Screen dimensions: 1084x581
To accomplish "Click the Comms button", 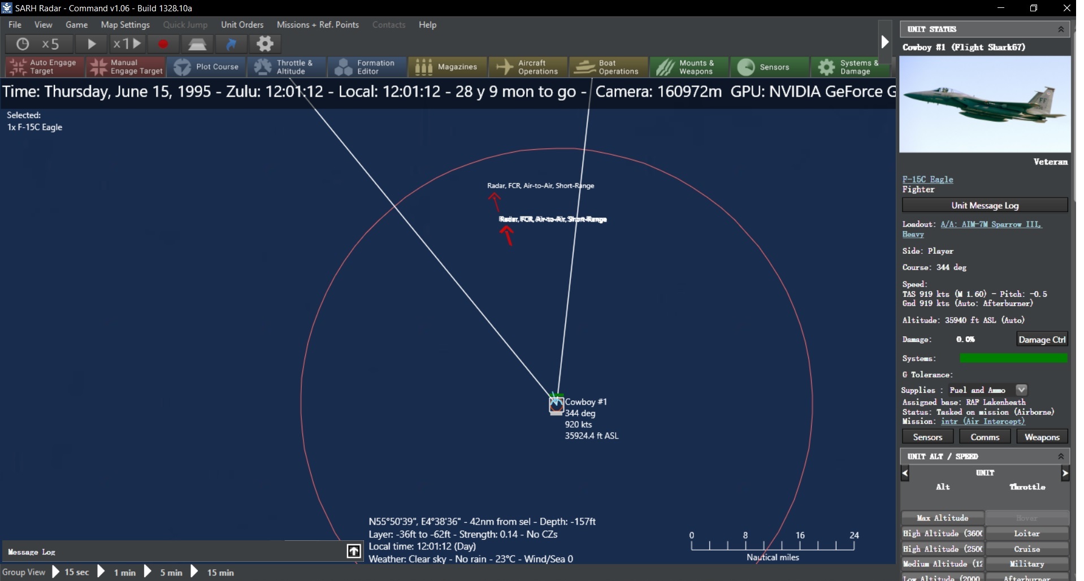I will point(985,437).
